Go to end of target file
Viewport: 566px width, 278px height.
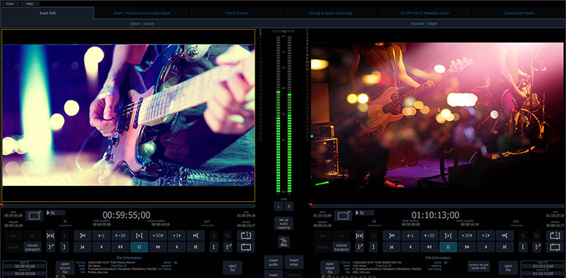505,247
